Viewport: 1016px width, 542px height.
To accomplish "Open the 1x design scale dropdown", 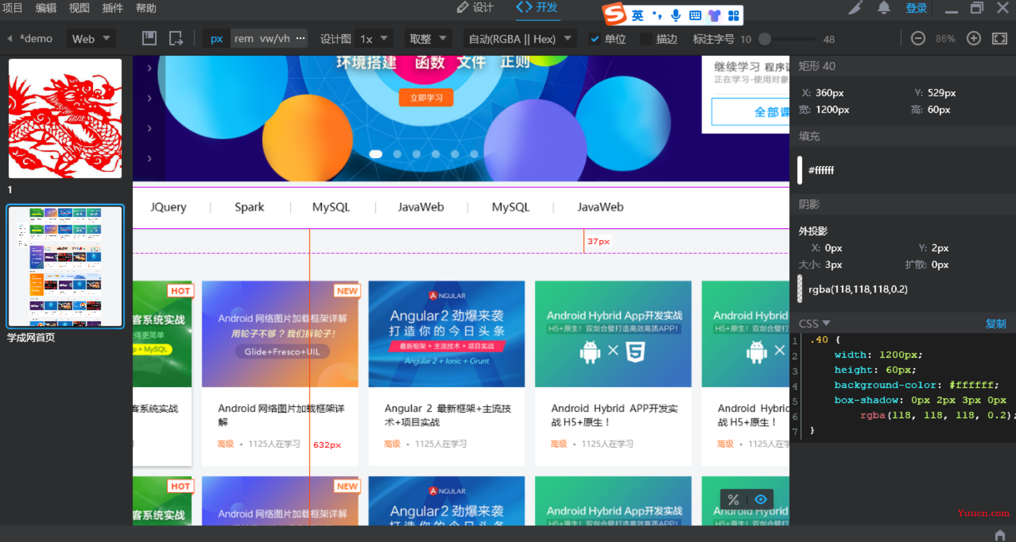I will 374,39.
